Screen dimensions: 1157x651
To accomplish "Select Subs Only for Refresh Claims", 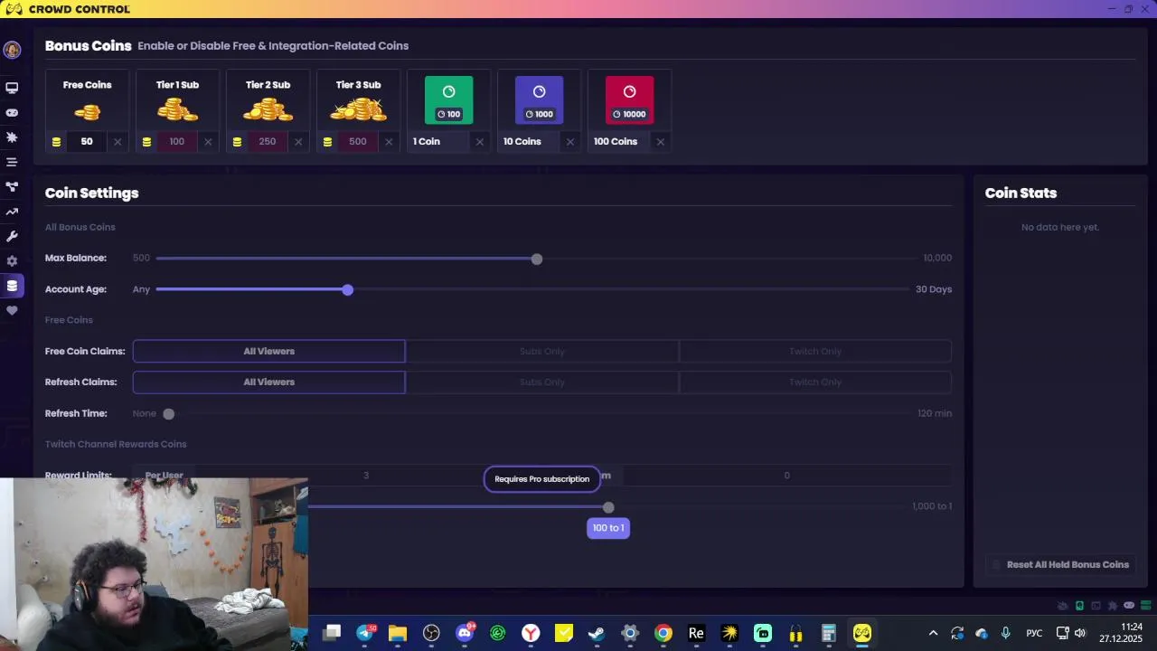I will point(542,382).
